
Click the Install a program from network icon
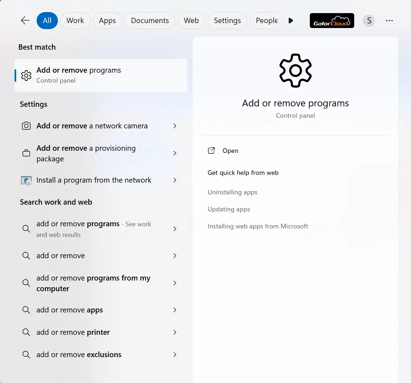[26, 180]
